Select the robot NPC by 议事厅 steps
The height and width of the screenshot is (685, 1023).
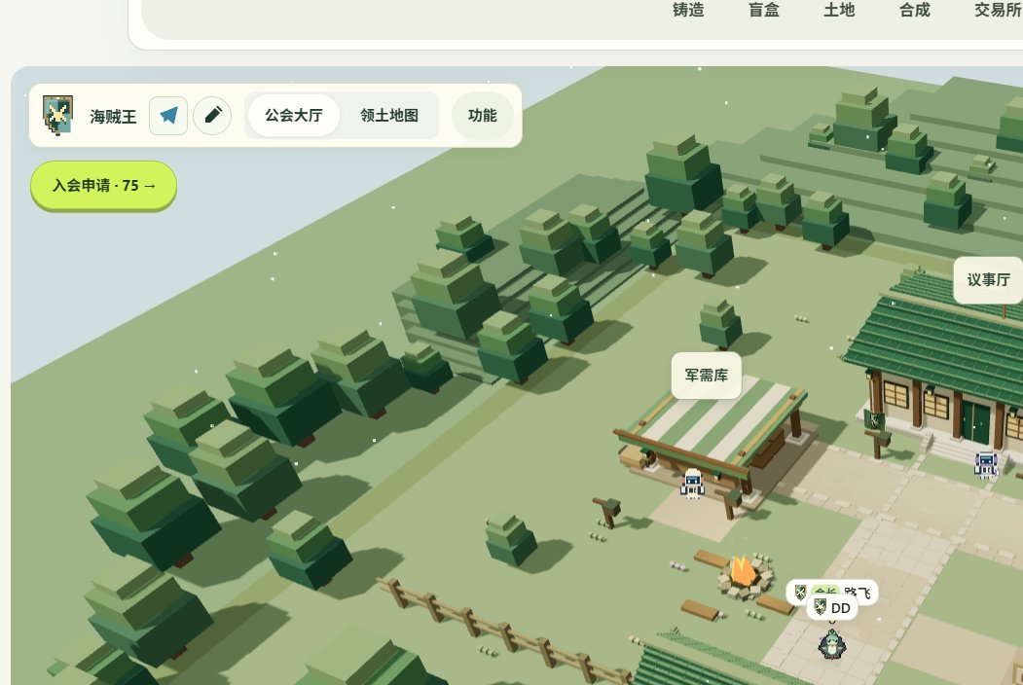(986, 464)
